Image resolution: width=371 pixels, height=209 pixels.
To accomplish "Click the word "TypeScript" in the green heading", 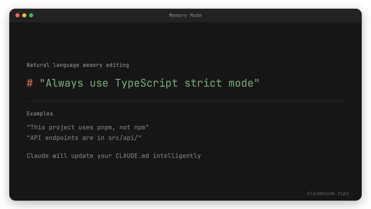I will (147, 83).
